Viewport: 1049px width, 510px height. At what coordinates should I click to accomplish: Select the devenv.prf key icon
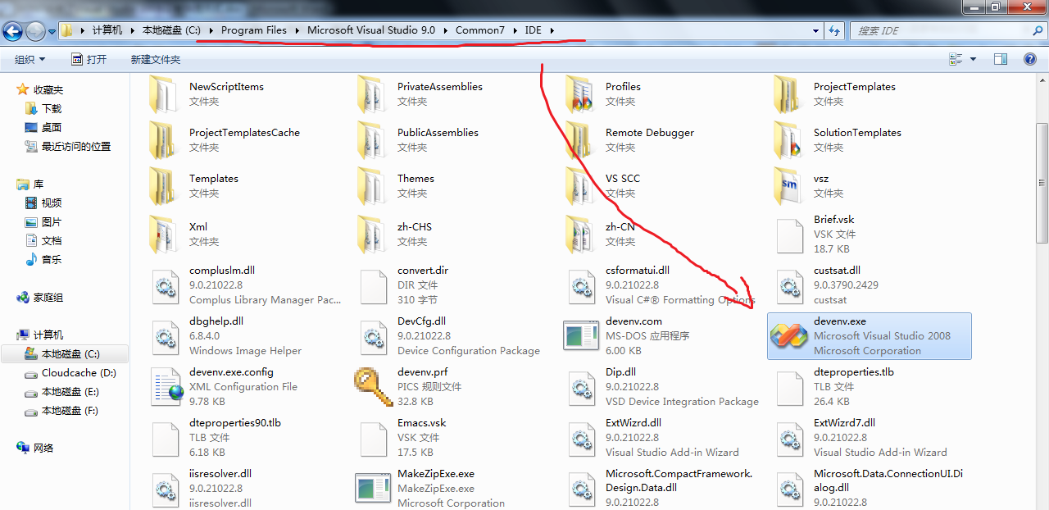pos(373,387)
